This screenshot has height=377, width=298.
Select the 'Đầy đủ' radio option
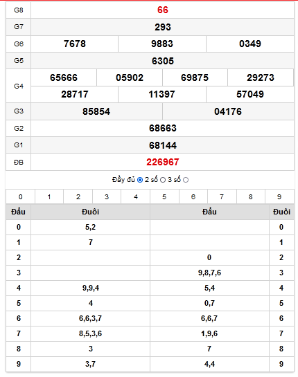pos(140,180)
